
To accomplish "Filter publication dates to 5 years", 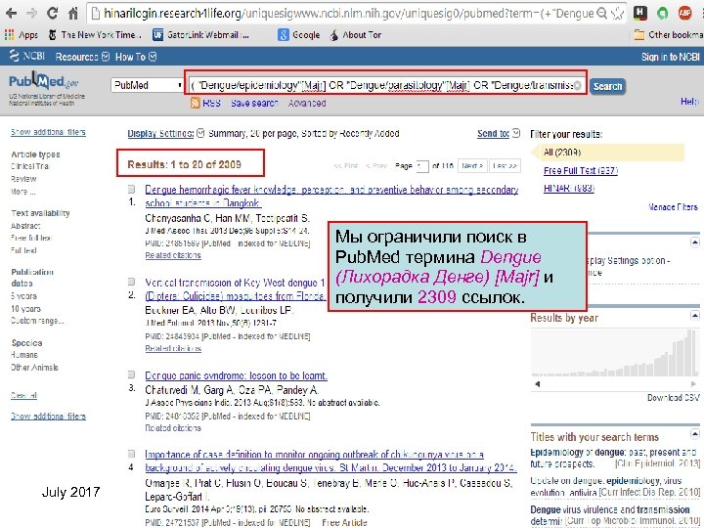I will 23,296.
